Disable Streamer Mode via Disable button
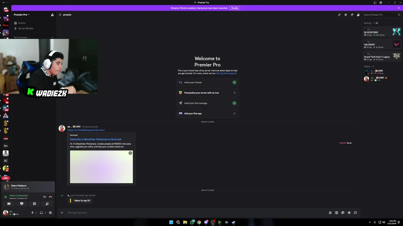Image resolution: width=403 pixels, height=226 pixels. pyautogui.click(x=235, y=8)
